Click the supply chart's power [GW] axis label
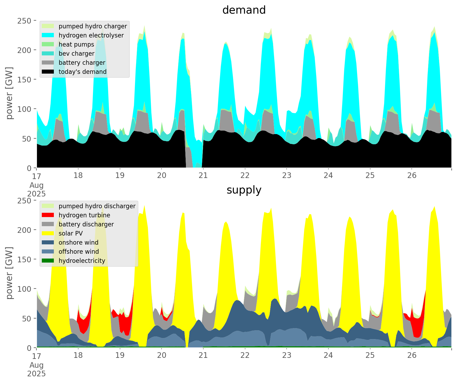Image resolution: width=457 pixels, height=383 pixels. click(x=9, y=273)
